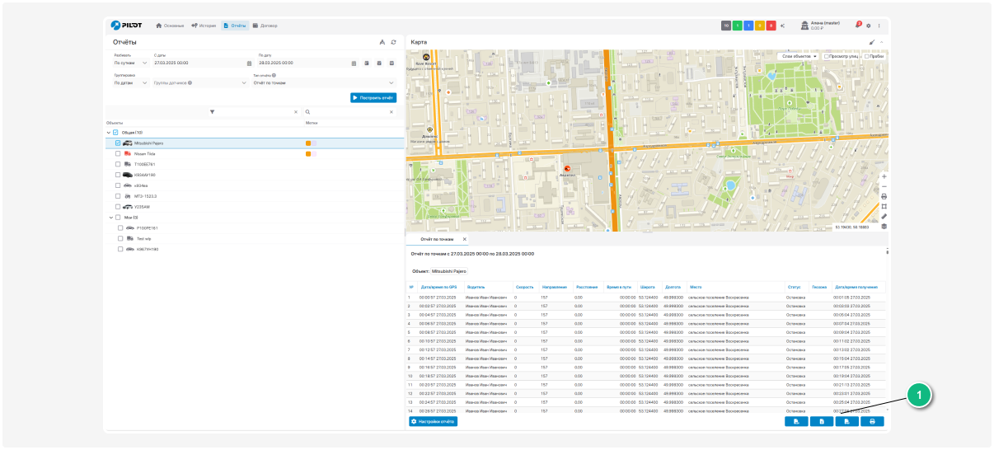Toggle the 'Пробки' traffic checkbox
The image size is (994, 450).
point(865,56)
